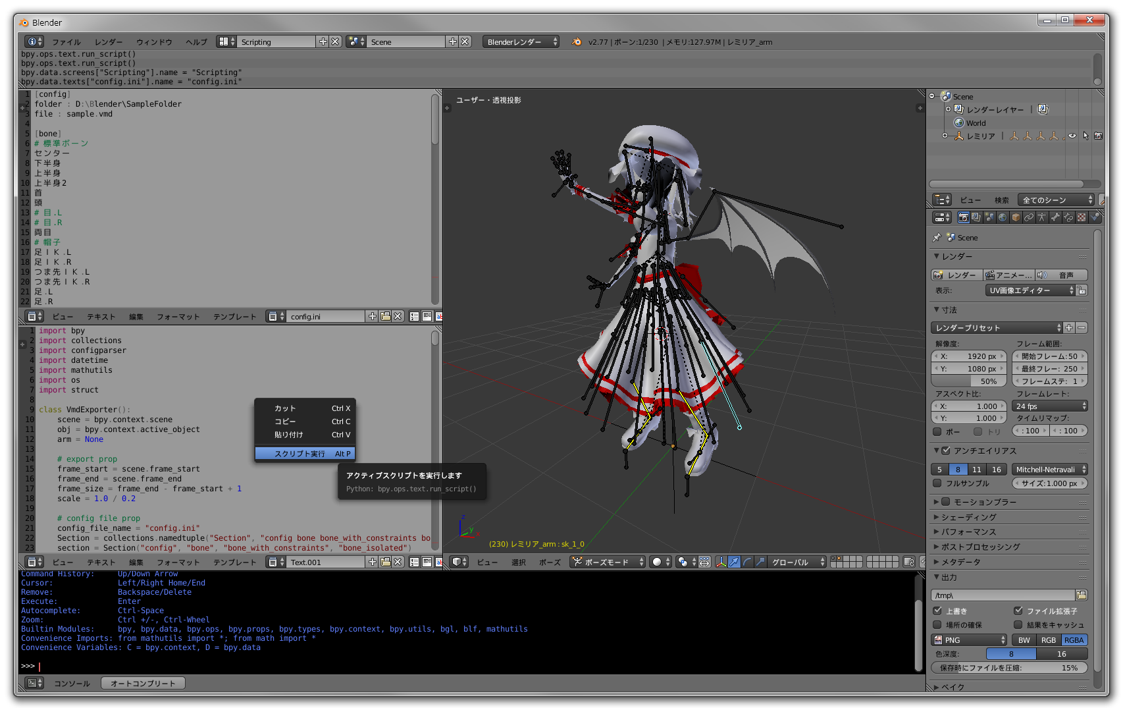Open the World properties globe tab

click(1003, 217)
